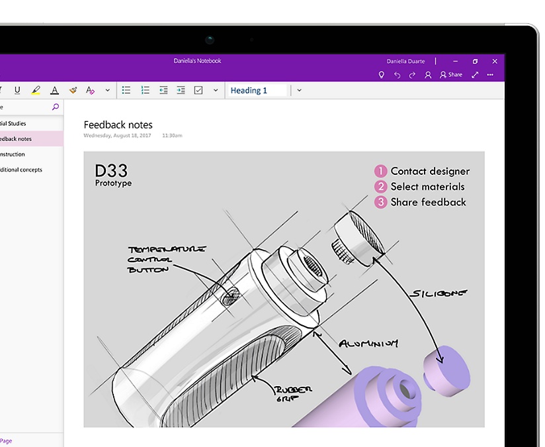
Task: Toggle bulleted list
Action: coord(126,91)
